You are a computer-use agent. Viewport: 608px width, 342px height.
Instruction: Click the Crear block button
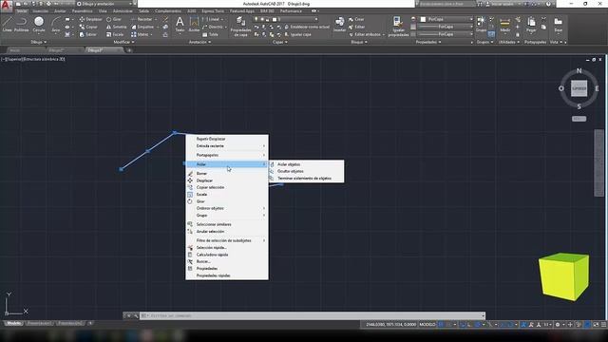click(356, 19)
